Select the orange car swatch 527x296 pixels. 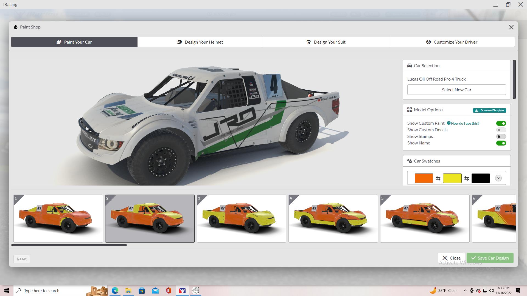[424, 178]
